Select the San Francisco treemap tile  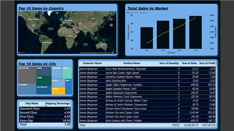[x=44, y=90]
